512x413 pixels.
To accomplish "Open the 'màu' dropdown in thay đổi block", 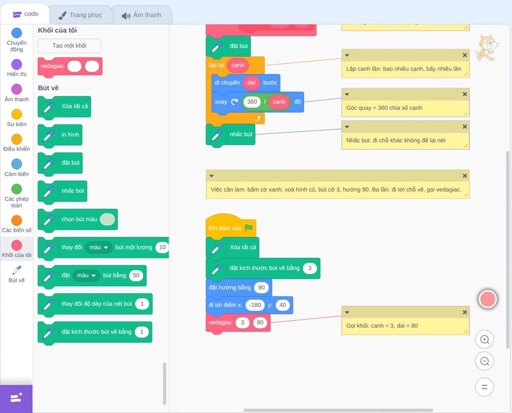I will [99, 247].
